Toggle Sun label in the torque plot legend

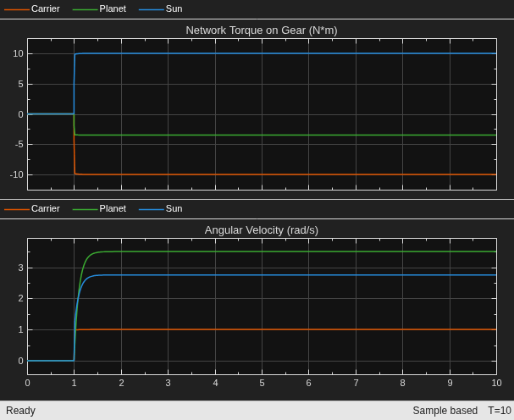[174, 8]
